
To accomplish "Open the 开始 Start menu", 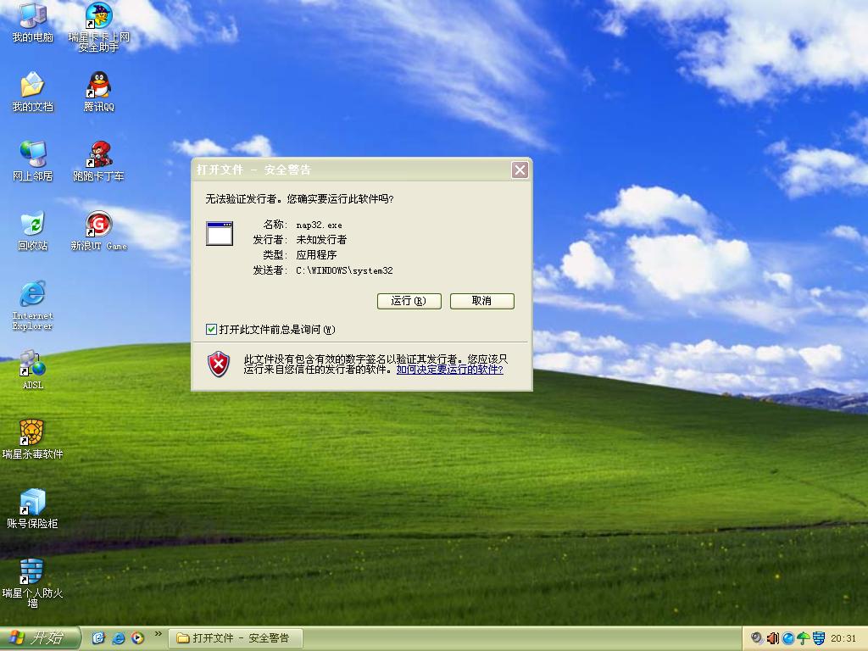I will [39, 638].
